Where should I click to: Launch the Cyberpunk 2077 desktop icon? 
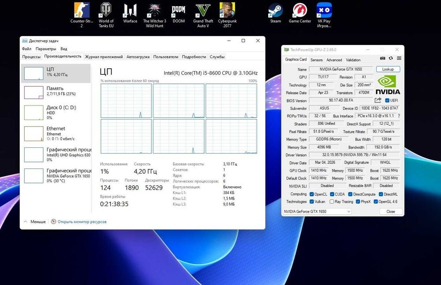[227, 15]
